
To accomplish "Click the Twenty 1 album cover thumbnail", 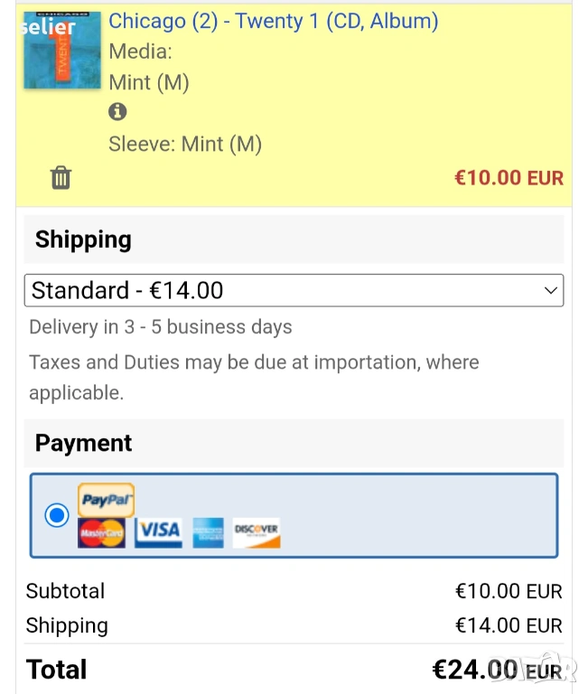I will coord(62,50).
